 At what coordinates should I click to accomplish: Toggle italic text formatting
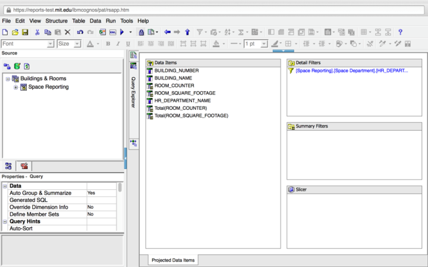tap(117, 44)
